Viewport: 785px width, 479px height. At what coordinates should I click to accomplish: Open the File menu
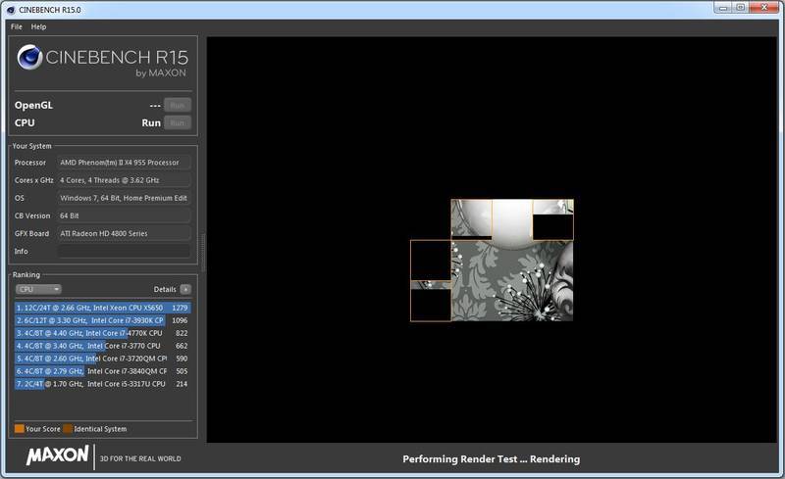(17, 26)
